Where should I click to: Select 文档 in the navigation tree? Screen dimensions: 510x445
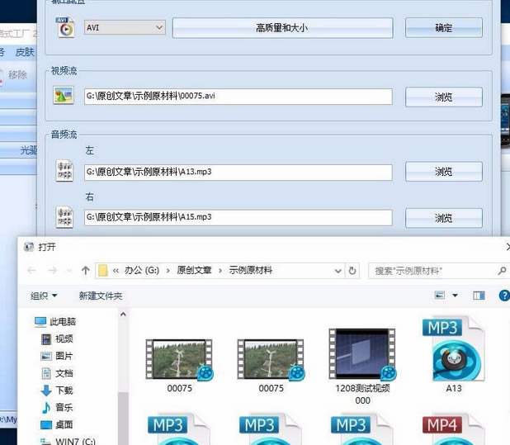(x=57, y=373)
